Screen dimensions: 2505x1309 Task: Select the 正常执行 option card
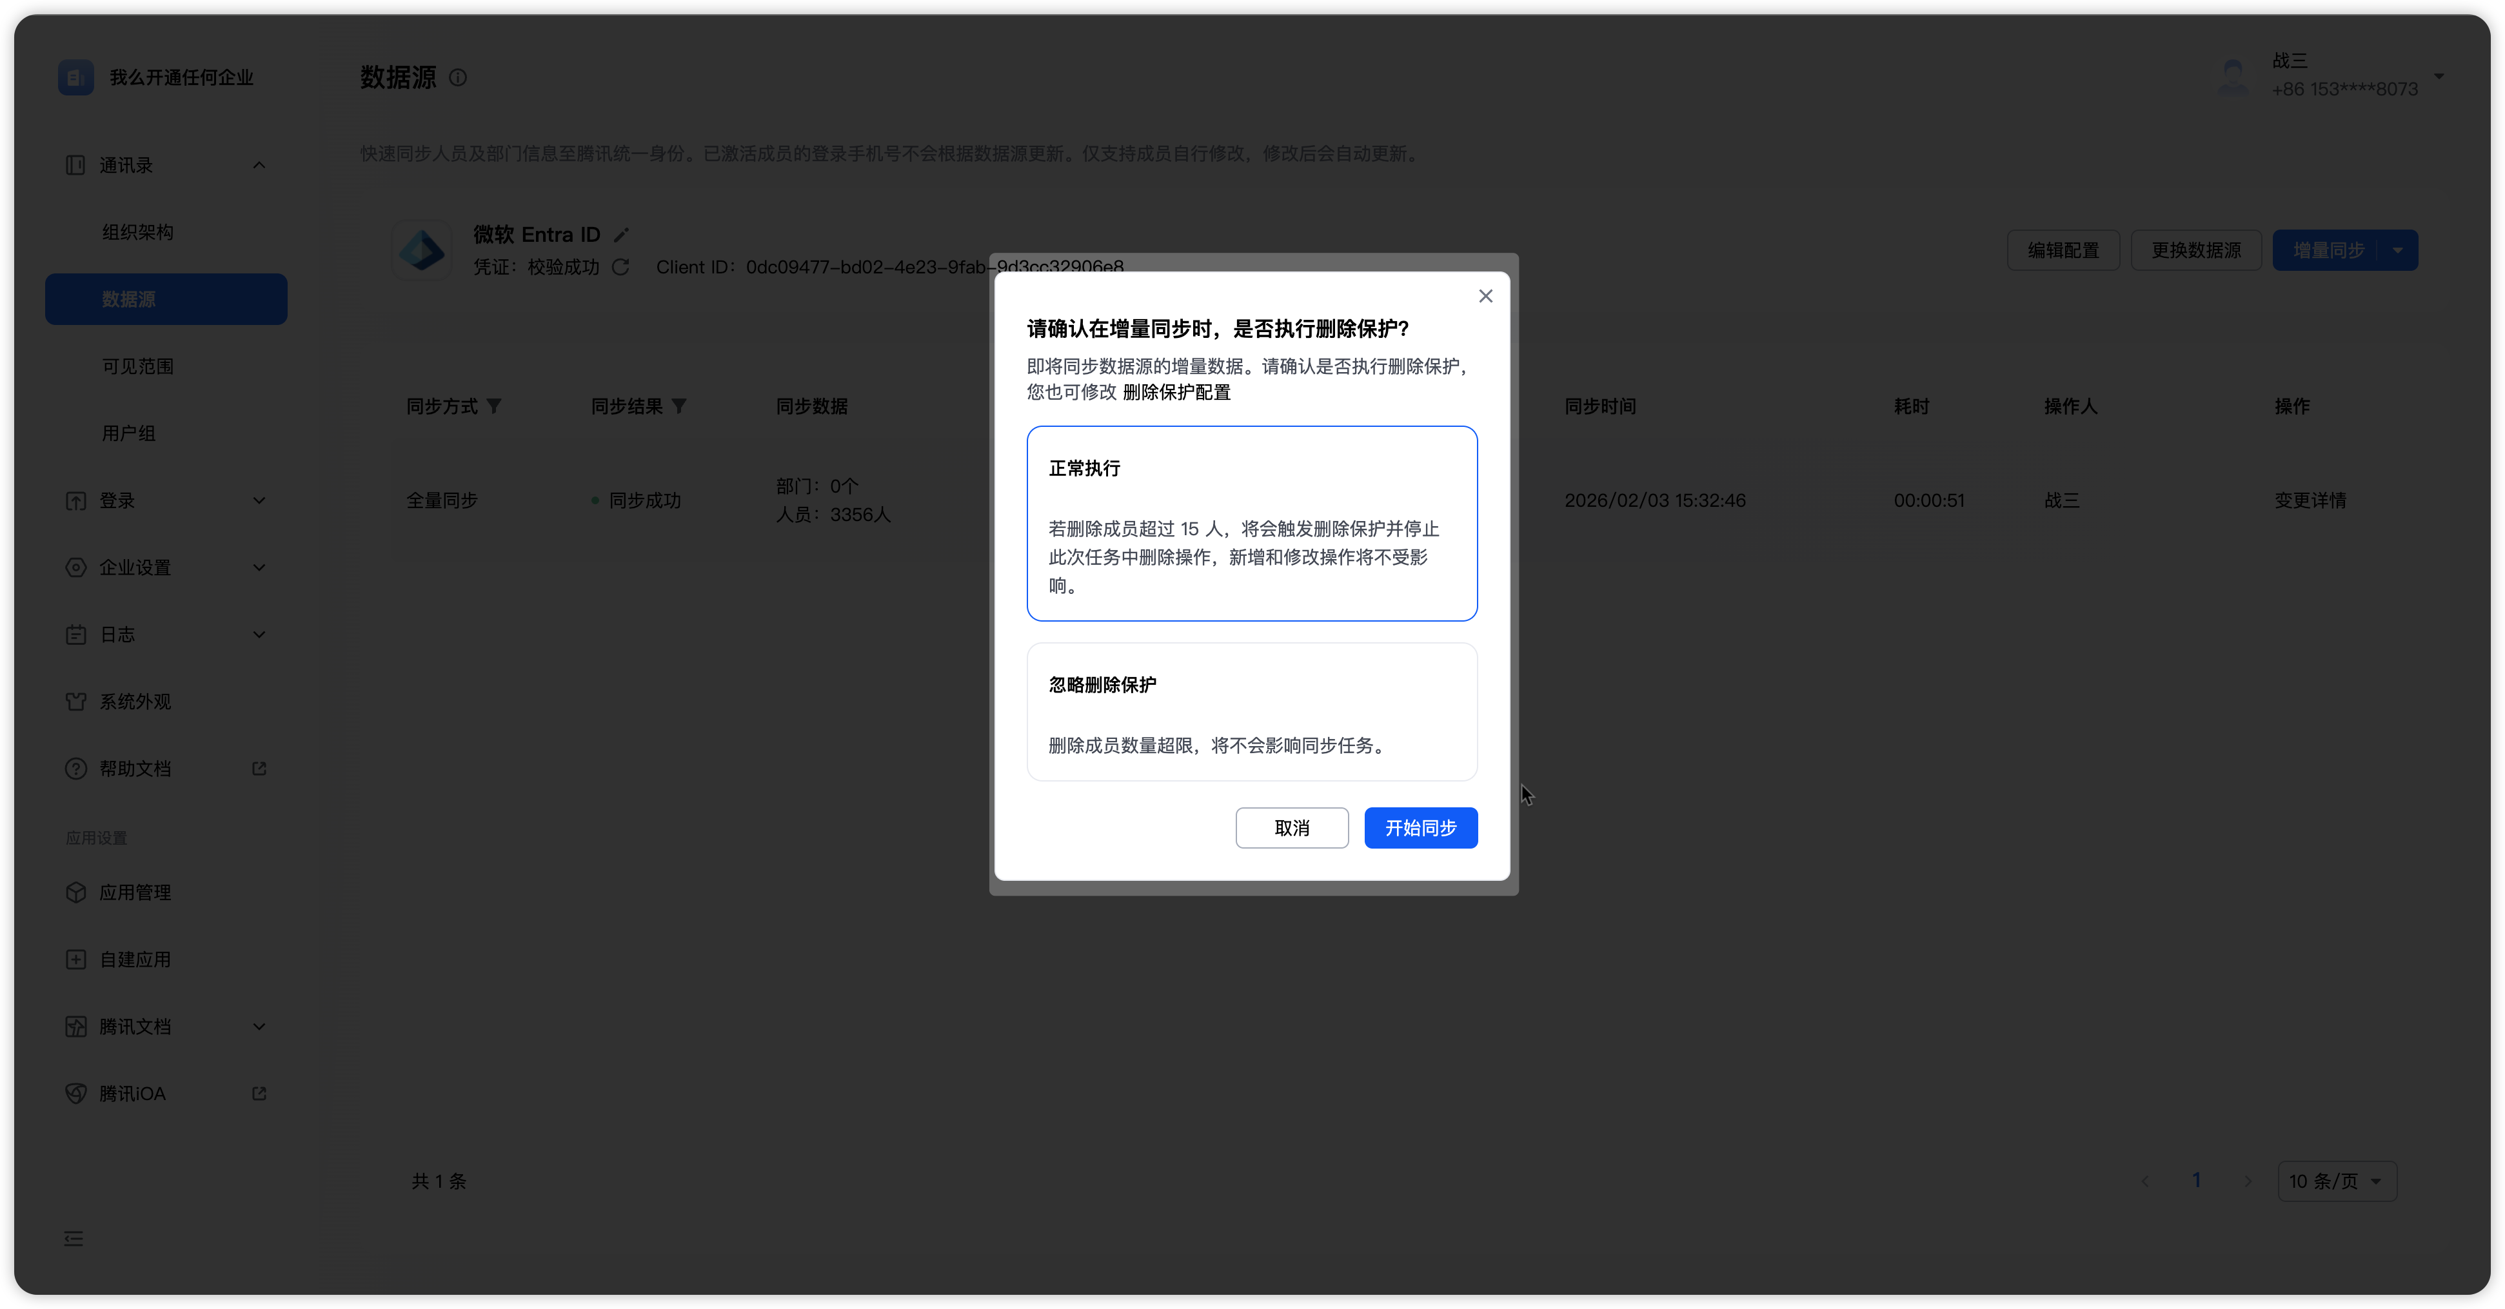(x=1251, y=522)
